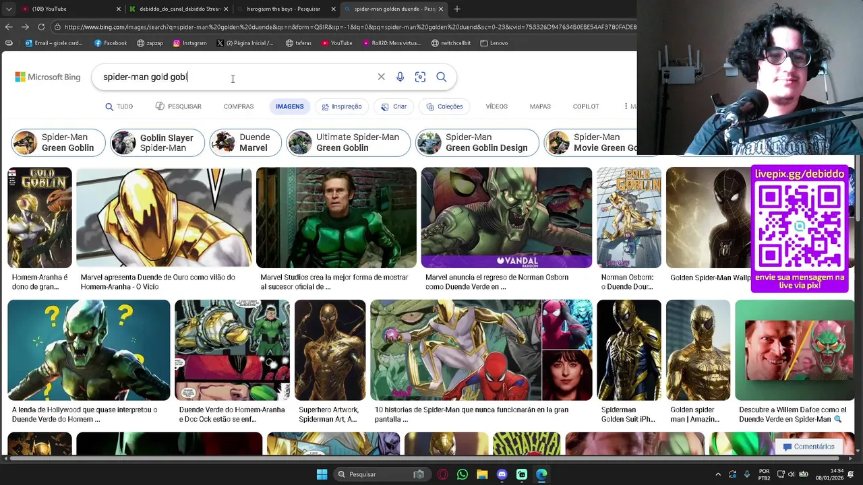
Task: Go back in browser history
Action: (x=9, y=27)
